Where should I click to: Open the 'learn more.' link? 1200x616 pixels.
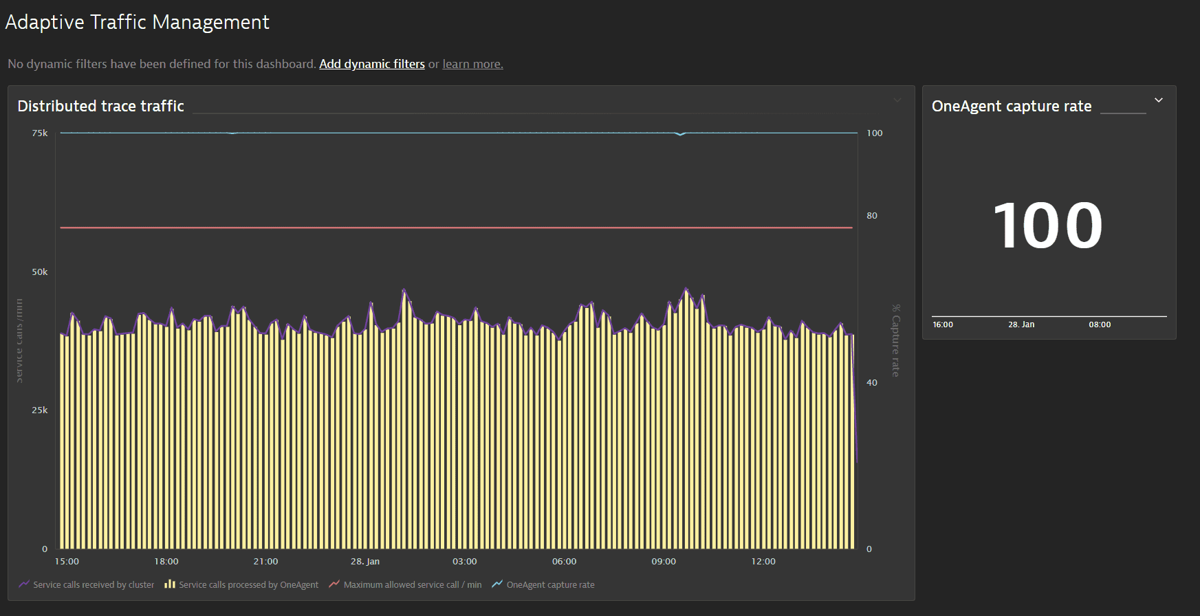pos(472,64)
